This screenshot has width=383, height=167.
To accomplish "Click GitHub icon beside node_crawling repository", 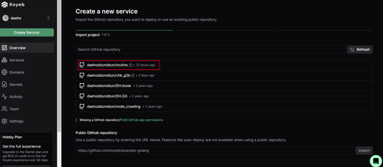I will tap(82, 107).
